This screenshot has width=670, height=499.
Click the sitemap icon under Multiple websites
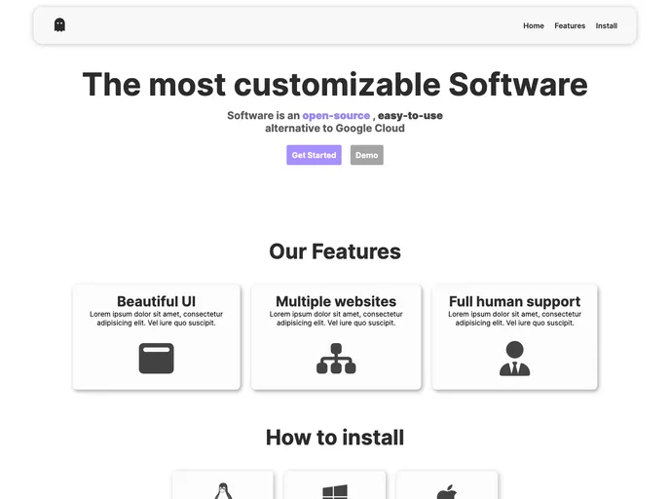coord(336,359)
